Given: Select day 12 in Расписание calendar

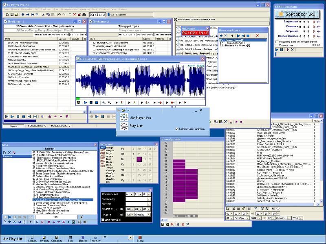Looking at the screenshot, I should point(139,159).
